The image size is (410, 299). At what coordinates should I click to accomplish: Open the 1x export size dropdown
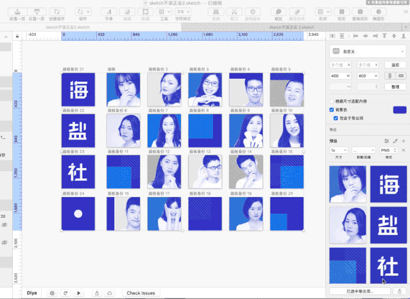click(338, 150)
